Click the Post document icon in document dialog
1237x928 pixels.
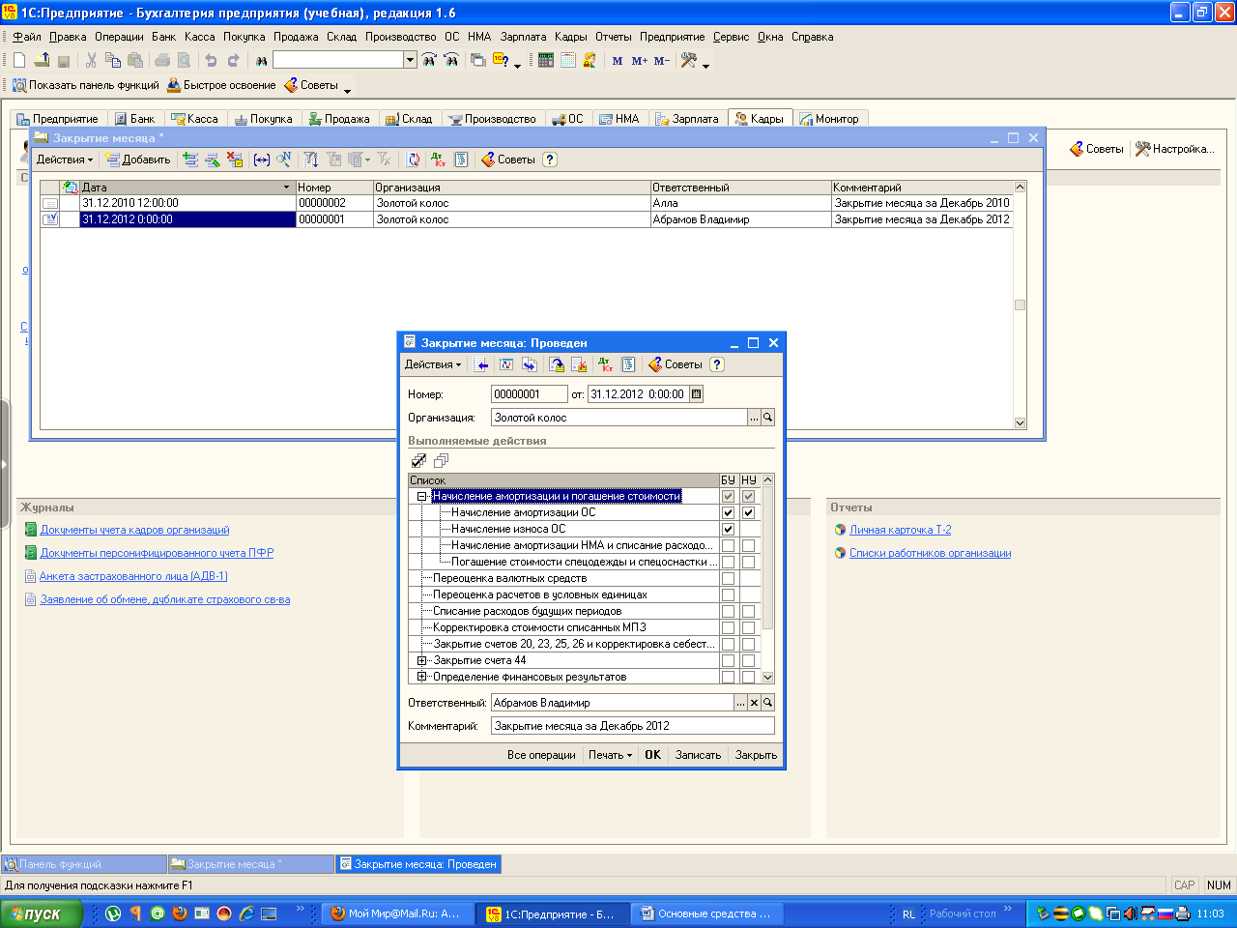(557, 364)
